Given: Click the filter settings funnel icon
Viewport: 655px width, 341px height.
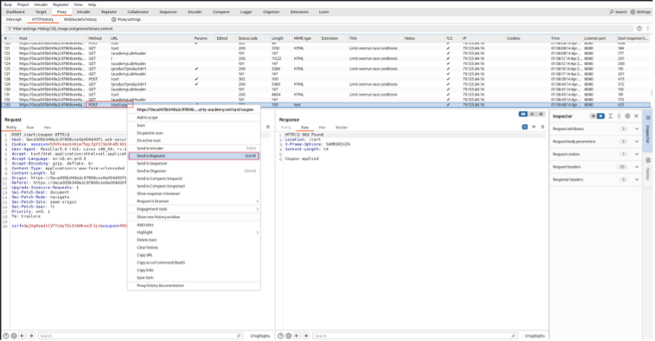Looking at the screenshot, I should (10, 29).
